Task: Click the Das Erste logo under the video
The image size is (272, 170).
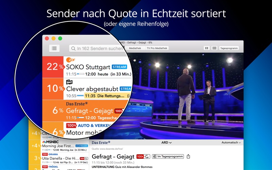Action: [x=101, y=142]
